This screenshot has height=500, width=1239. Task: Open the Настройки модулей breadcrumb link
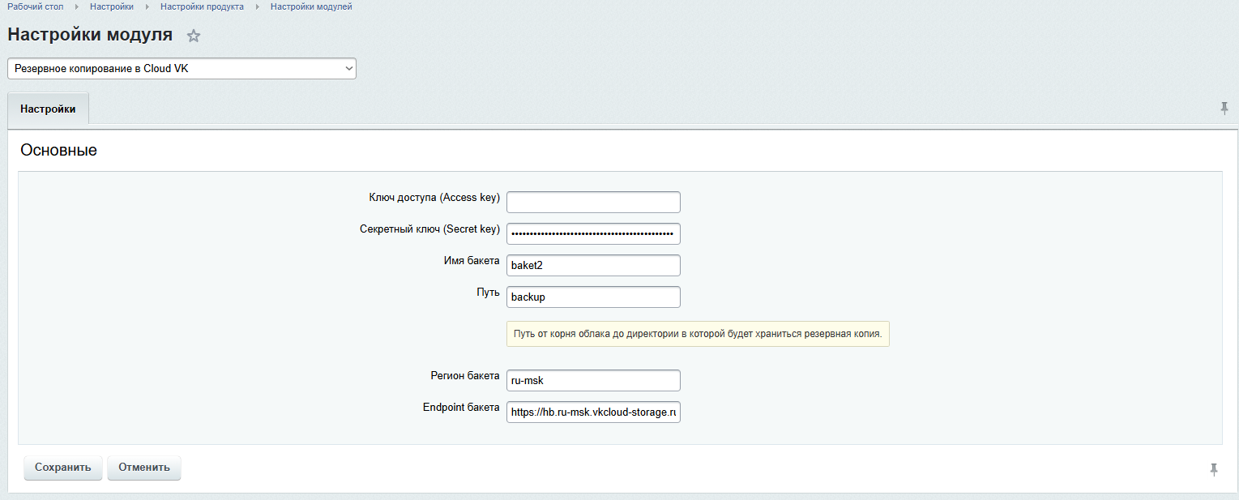point(311,6)
